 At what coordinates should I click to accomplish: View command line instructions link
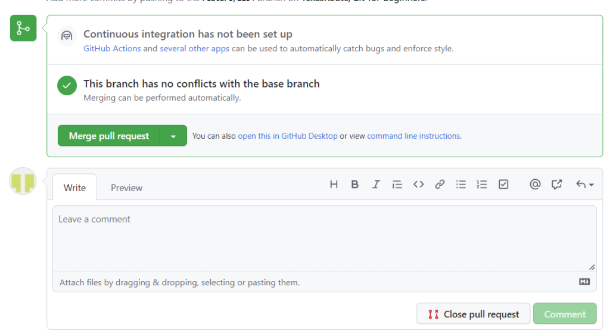413,136
